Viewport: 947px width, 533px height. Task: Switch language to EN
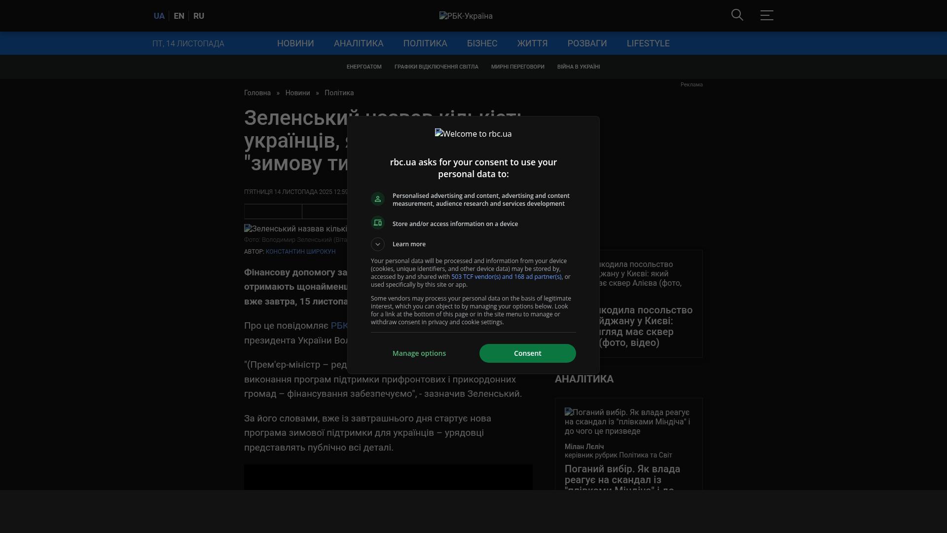point(179,16)
